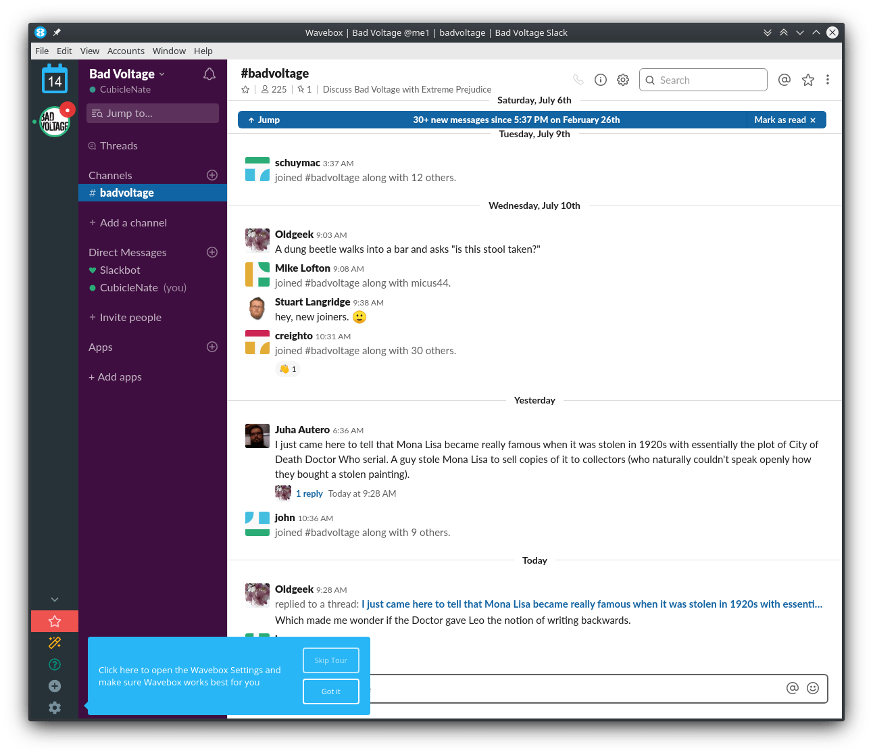The height and width of the screenshot is (755, 873).
Task: Insert a mention with the @ icon in message box
Action: click(793, 688)
